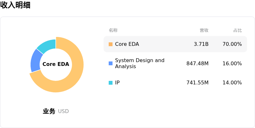
Task: Click the blue System Design and Analysis swatch
Action: (111, 63)
